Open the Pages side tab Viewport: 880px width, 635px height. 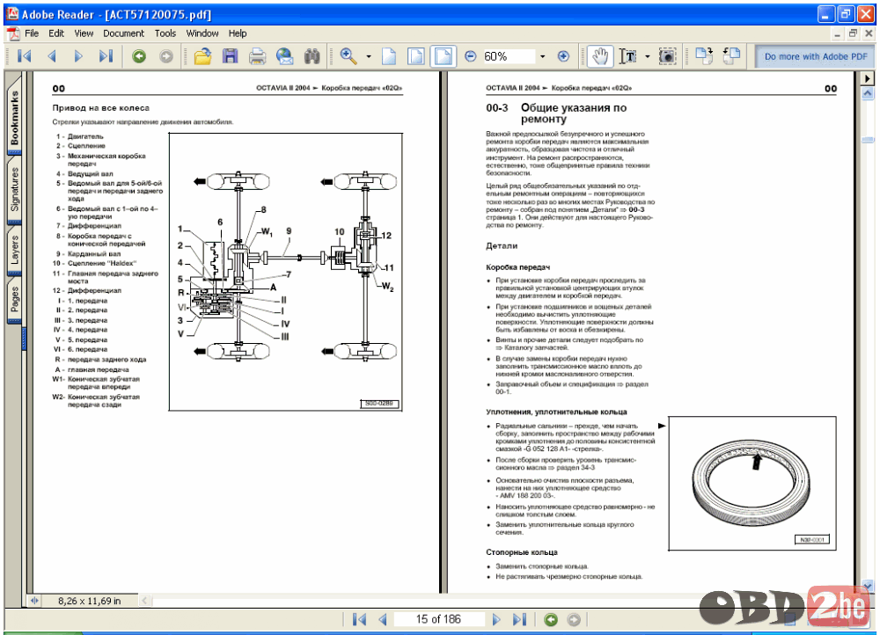coord(14,300)
